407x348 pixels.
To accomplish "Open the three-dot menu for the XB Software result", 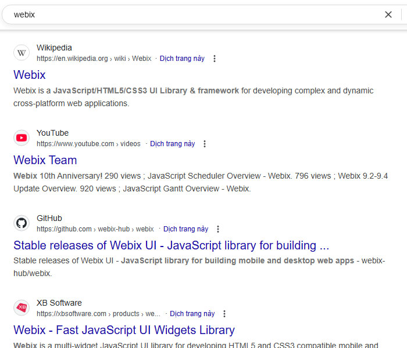I will click(x=224, y=314).
